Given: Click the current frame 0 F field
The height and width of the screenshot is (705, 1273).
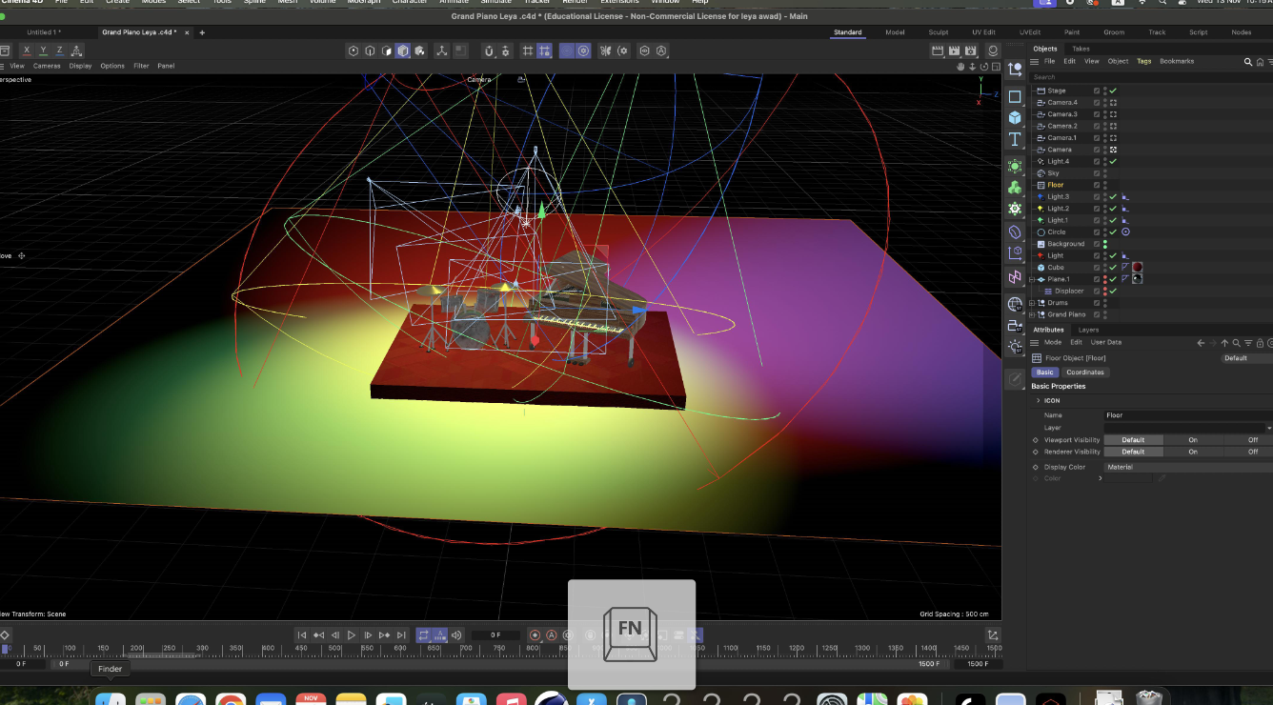Looking at the screenshot, I should coord(495,635).
